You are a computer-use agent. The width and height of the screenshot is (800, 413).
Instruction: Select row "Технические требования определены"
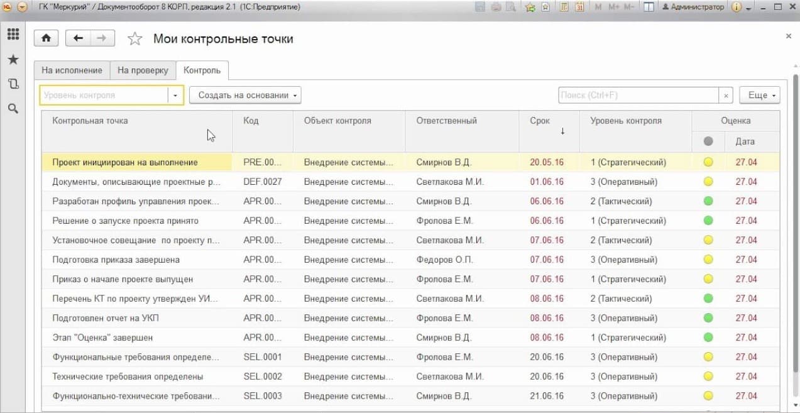point(410,377)
